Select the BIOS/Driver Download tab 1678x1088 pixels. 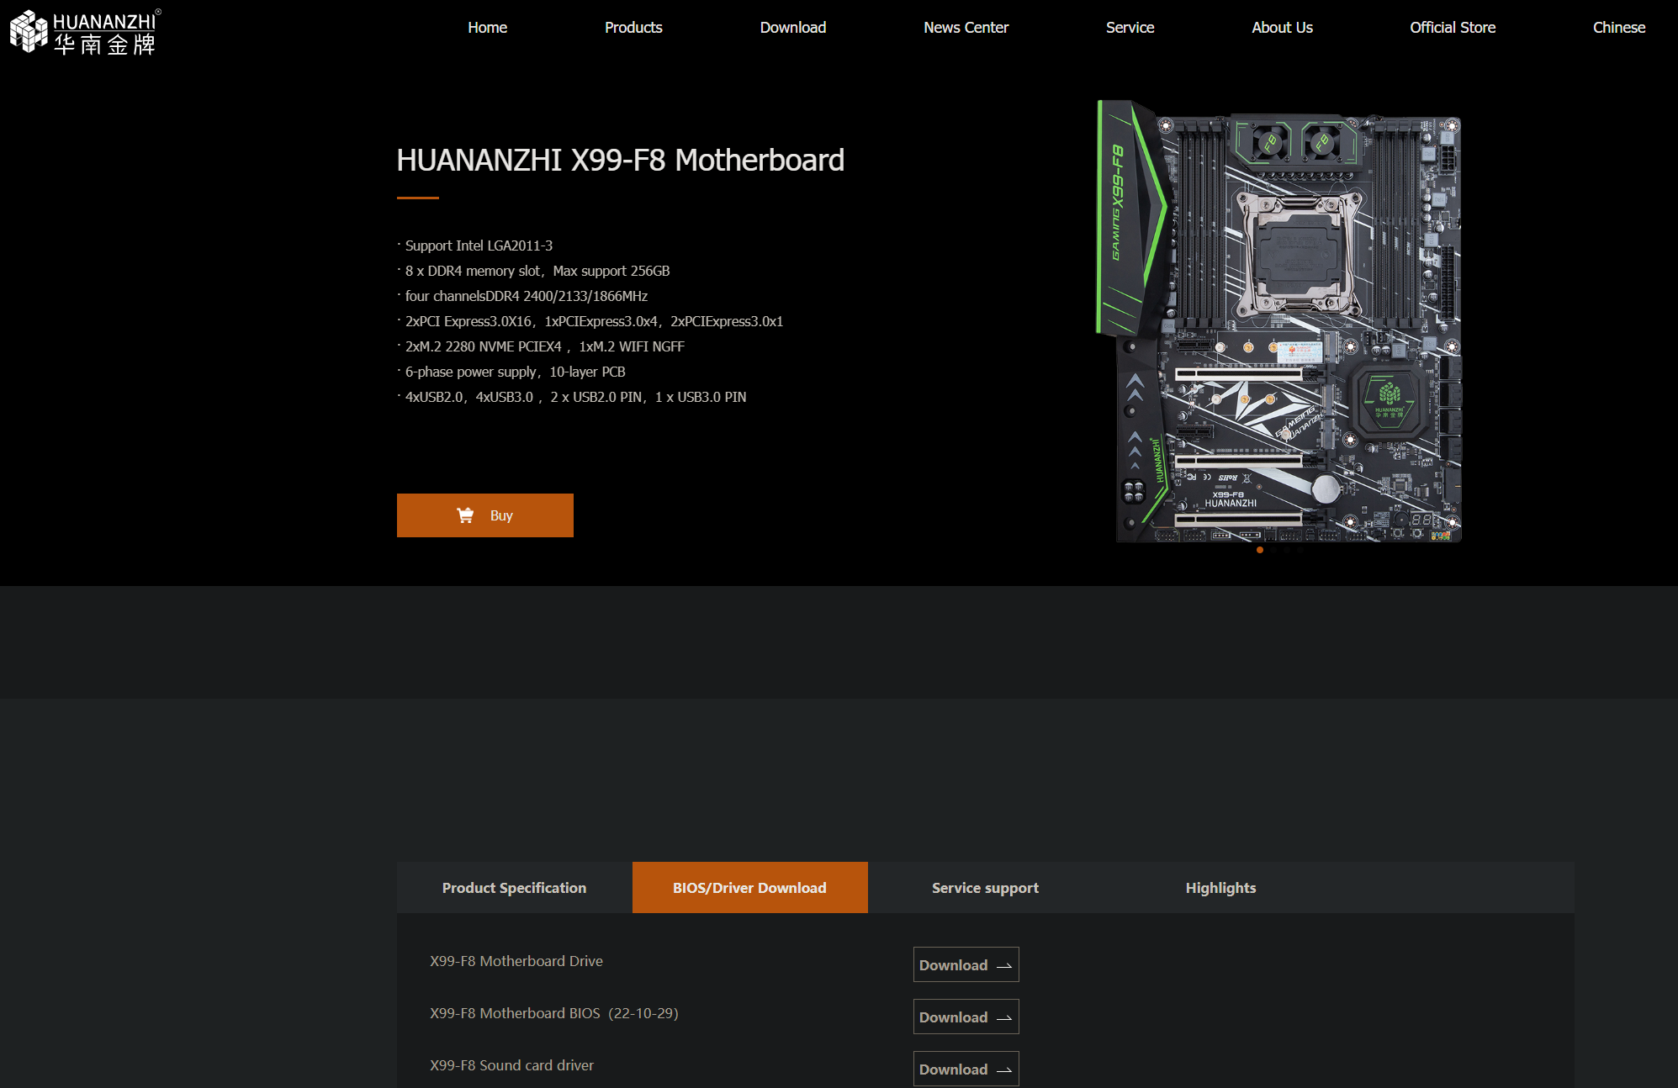(x=749, y=888)
